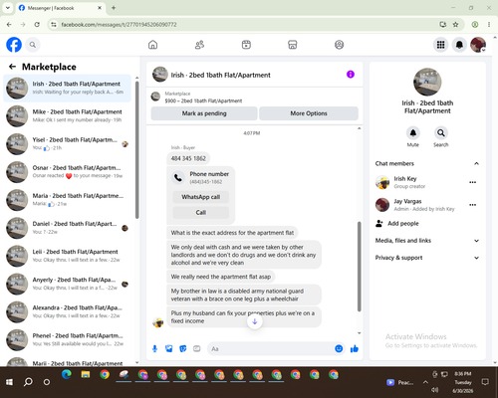Image resolution: width=498 pixels, height=398 pixels.
Task: Show hidden system tray icons
Action: (x=425, y=382)
